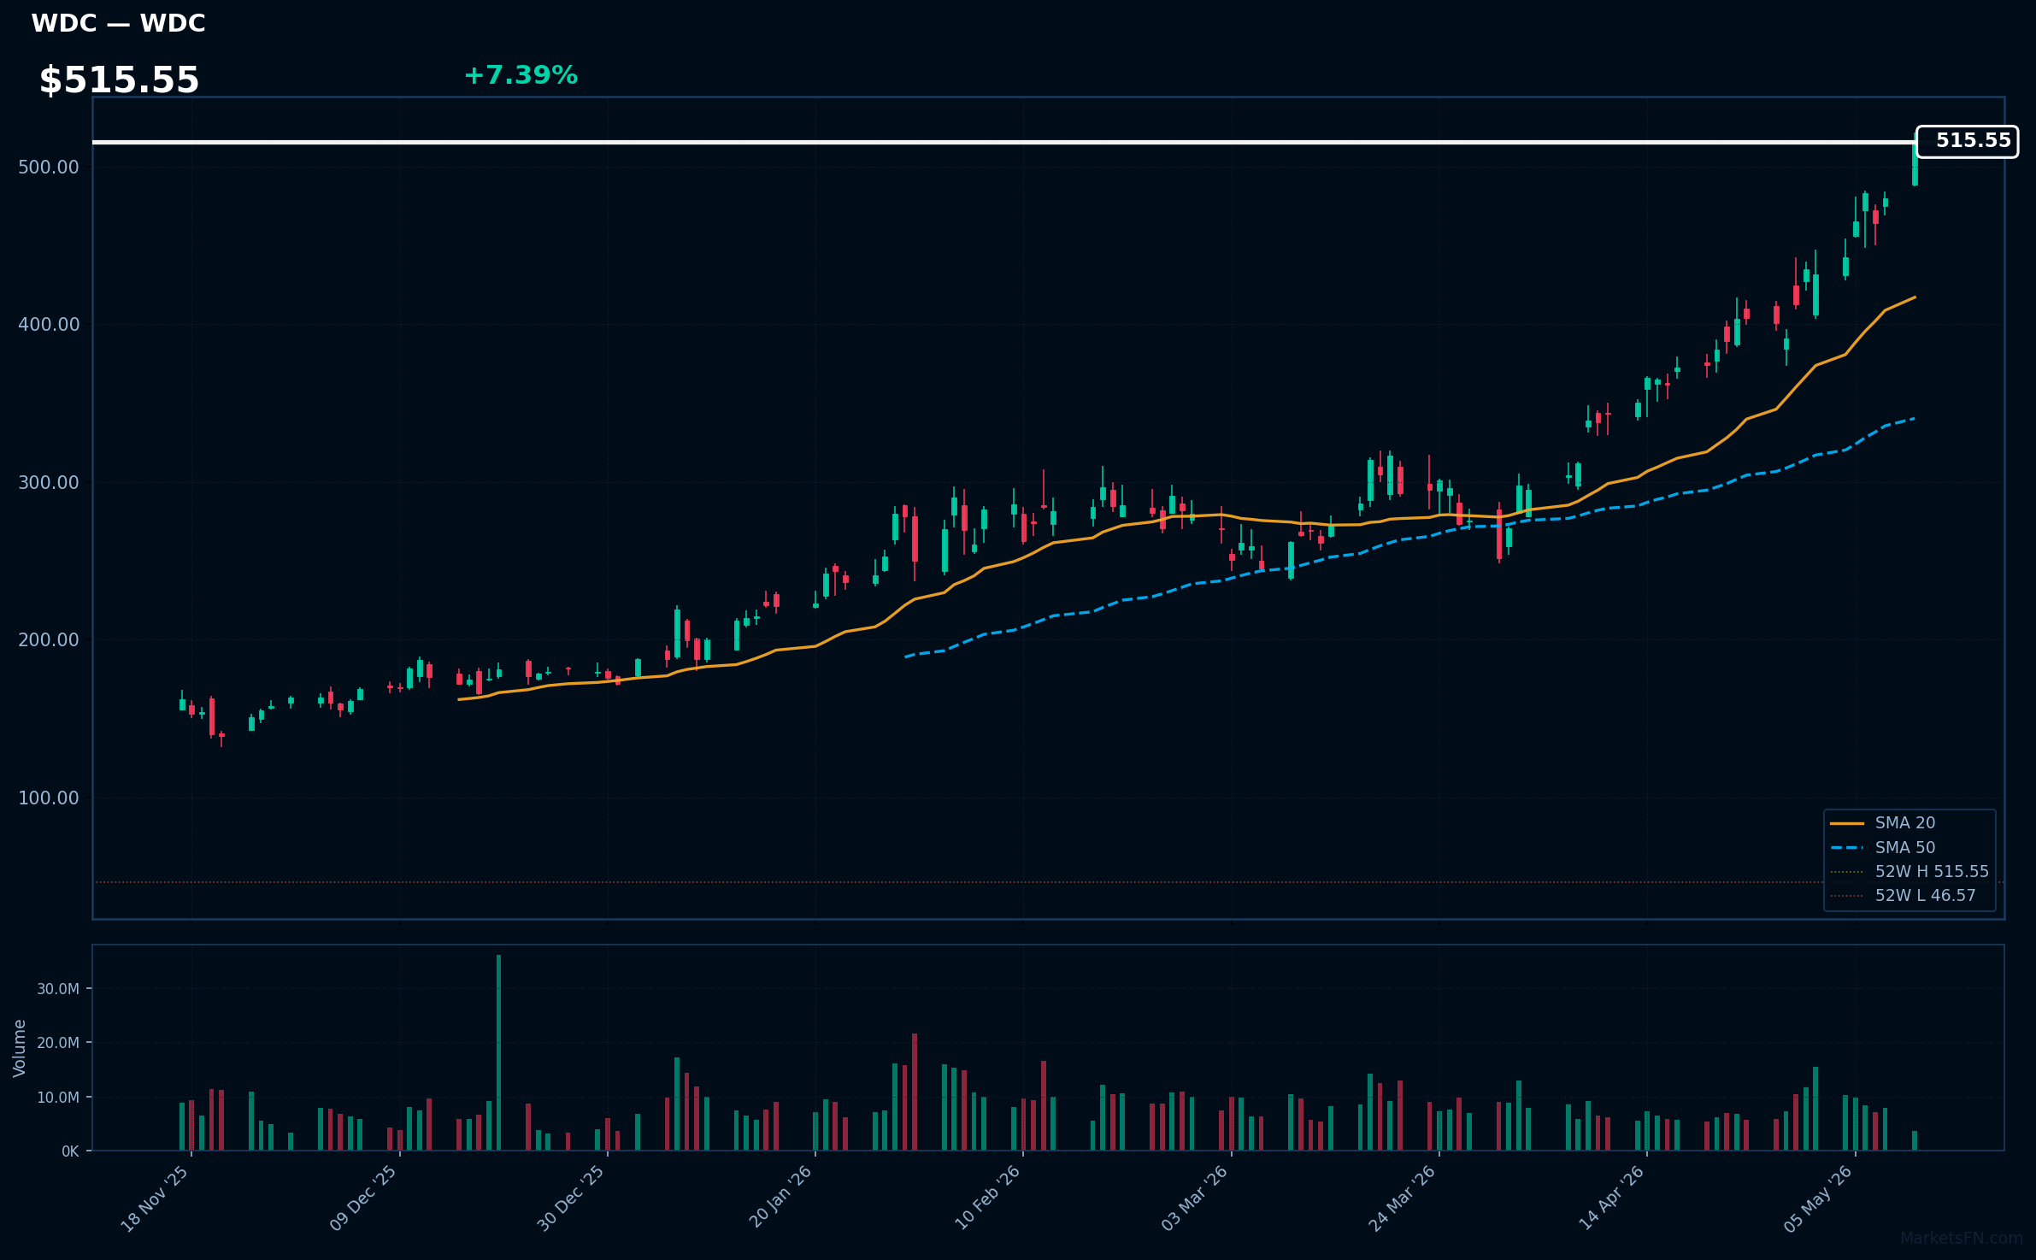Click the 400.00 price axis label
This screenshot has height=1260, width=2036.
[x=49, y=325]
